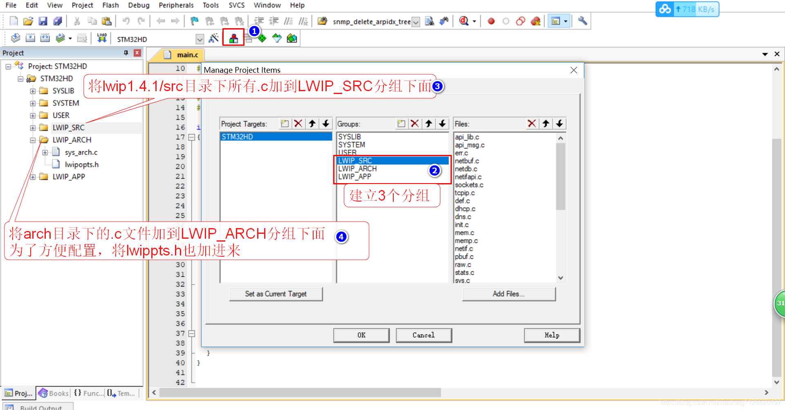Open the target selection dropdown near STM32HD
The width and height of the screenshot is (785, 410).
coord(200,39)
